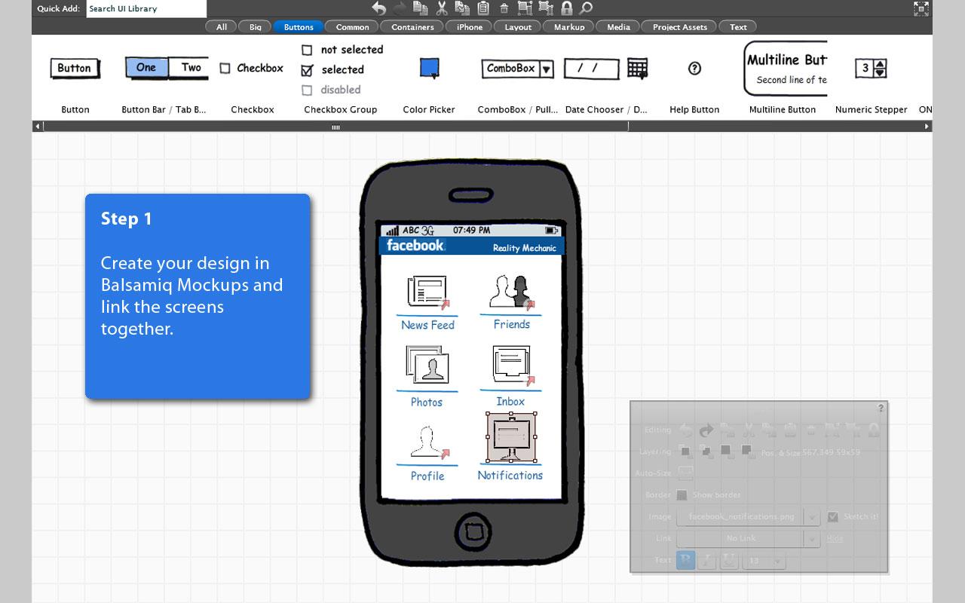Toggle the italic text button in the inspector
Image resolution: width=965 pixels, height=603 pixels.
(707, 560)
